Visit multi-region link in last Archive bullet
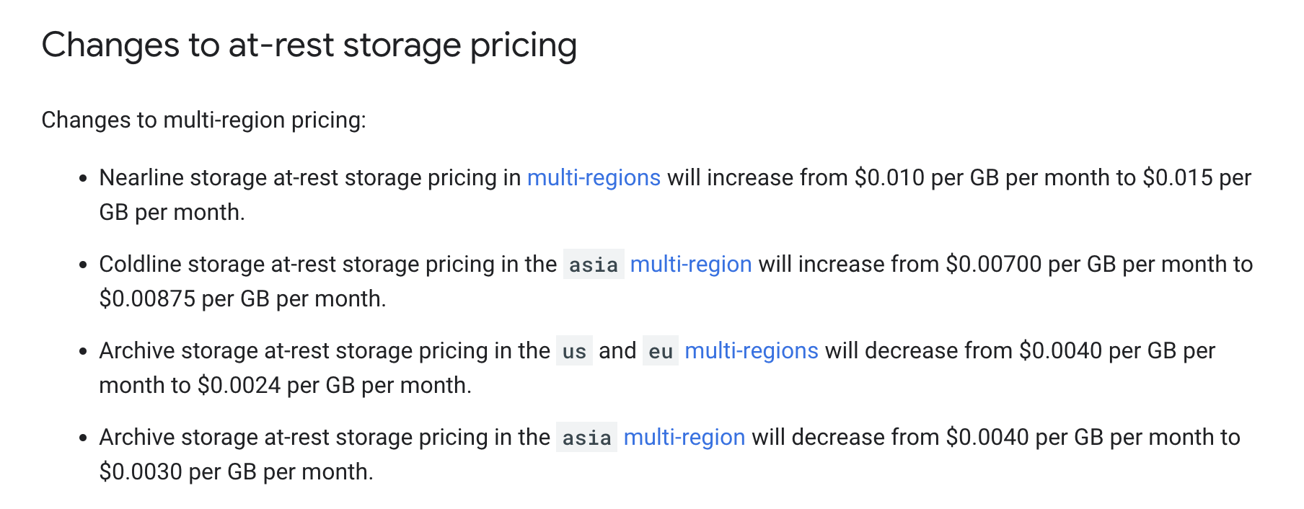This screenshot has width=1304, height=509. point(684,437)
